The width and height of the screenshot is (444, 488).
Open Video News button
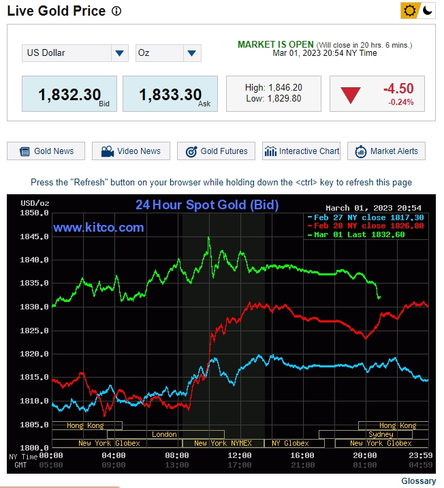(x=131, y=151)
